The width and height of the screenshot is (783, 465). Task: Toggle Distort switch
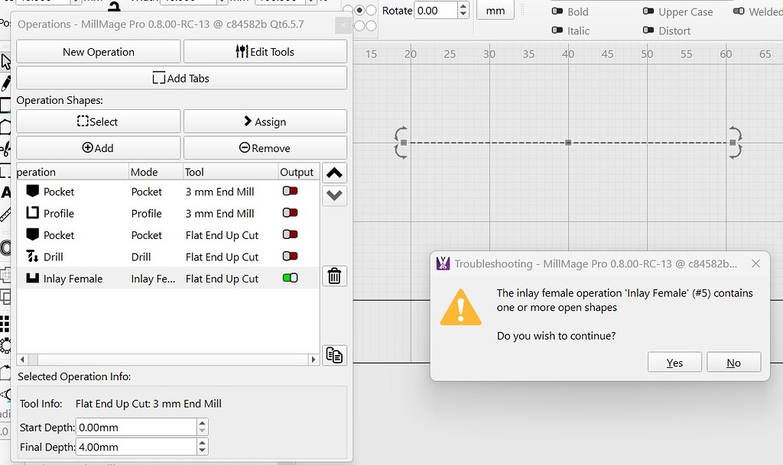pos(648,30)
